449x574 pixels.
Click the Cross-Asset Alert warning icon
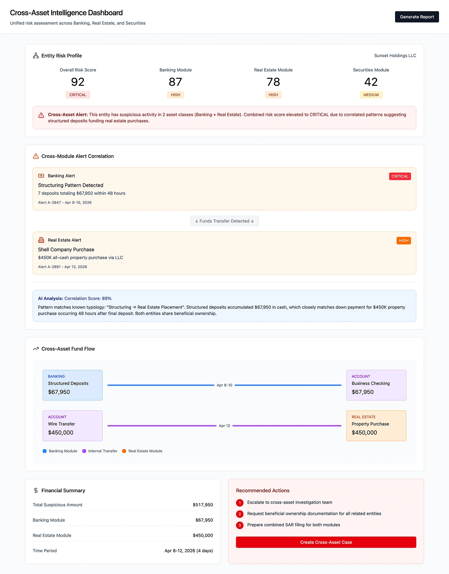41,115
